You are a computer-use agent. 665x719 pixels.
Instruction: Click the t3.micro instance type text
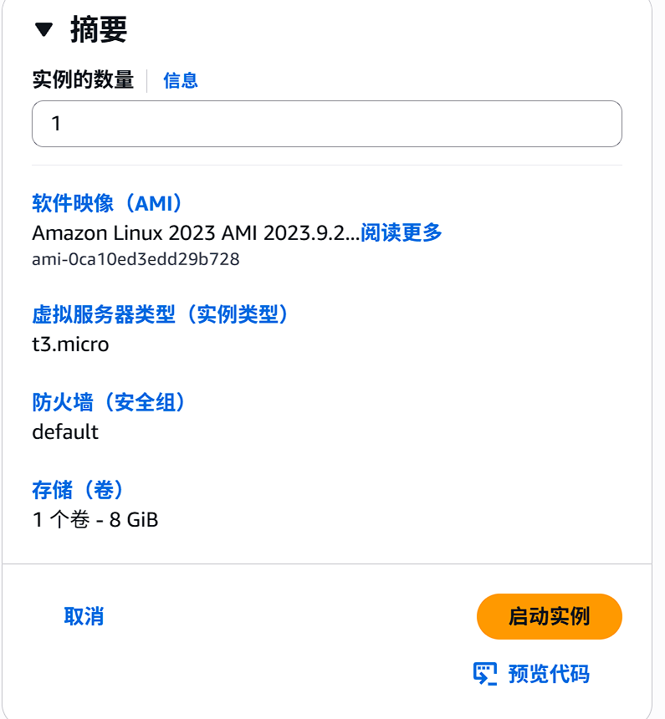click(70, 344)
